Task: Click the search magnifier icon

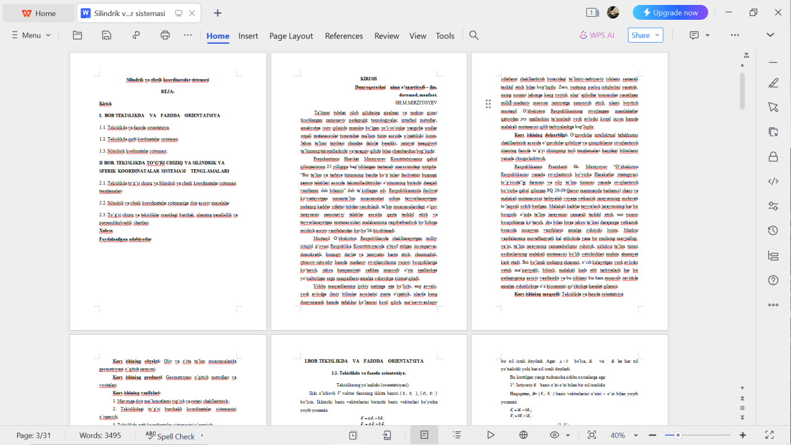Action: (x=474, y=35)
